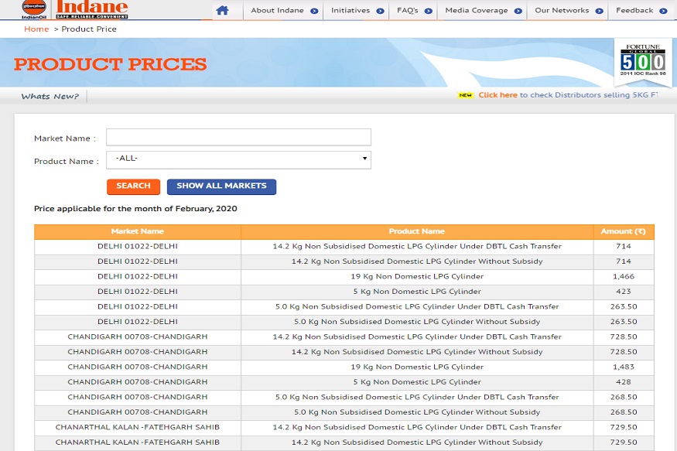Select the Market Name column header
The image size is (677, 451).
coord(137,231)
